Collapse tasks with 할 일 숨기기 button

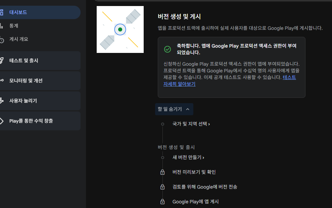click(174, 109)
